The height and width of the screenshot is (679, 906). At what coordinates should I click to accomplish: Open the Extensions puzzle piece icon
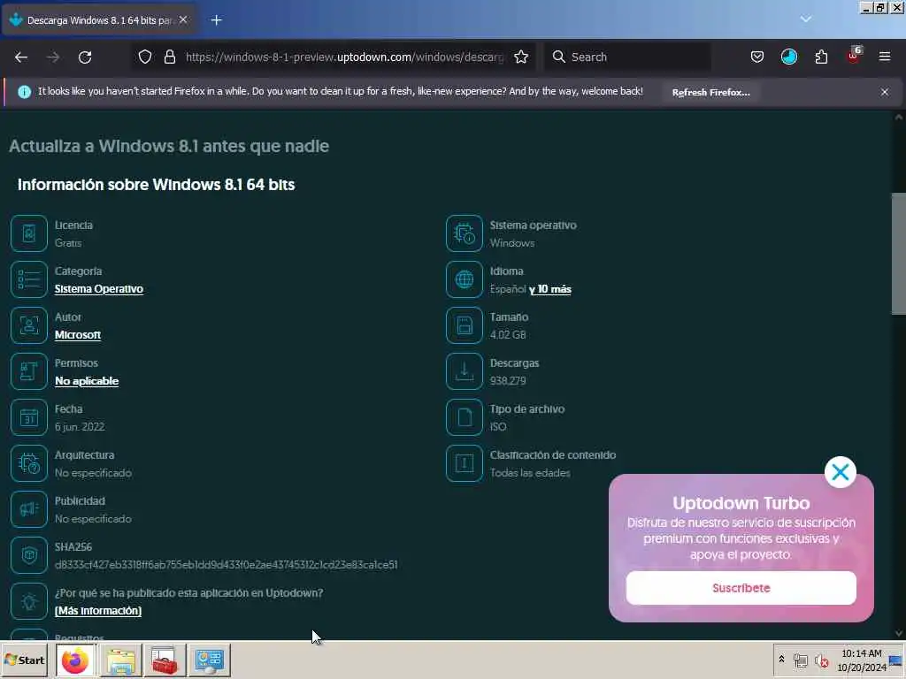pyautogui.click(x=821, y=57)
